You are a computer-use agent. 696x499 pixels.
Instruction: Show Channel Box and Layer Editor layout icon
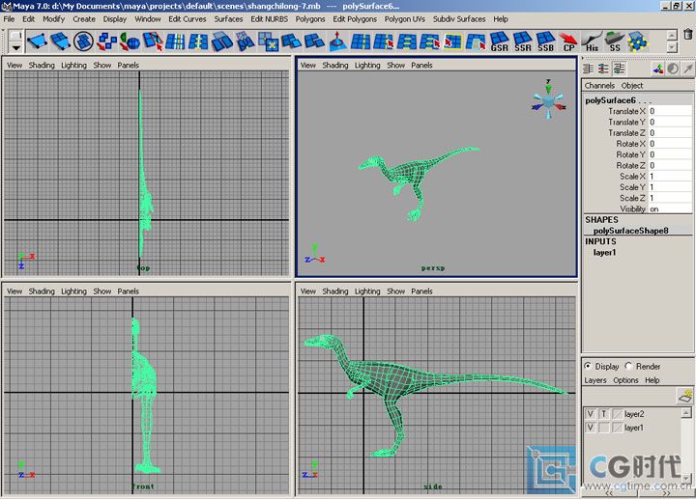(x=619, y=69)
